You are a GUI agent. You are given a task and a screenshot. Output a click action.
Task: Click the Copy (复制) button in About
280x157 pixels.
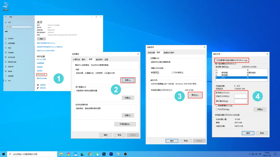pos(41,39)
